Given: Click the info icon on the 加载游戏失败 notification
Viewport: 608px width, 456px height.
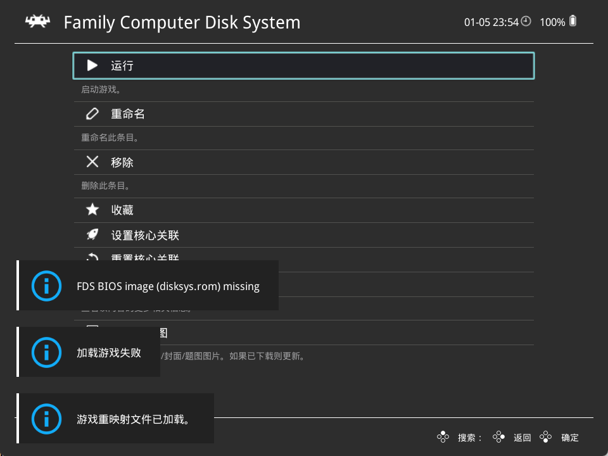Looking at the screenshot, I should [x=46, y=352].
